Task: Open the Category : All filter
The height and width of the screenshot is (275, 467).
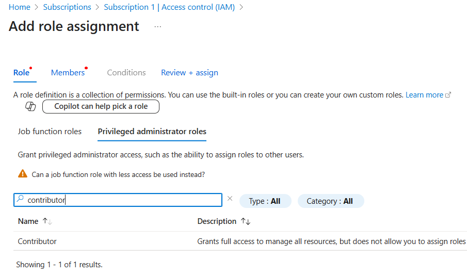Action: pos(331,201)
